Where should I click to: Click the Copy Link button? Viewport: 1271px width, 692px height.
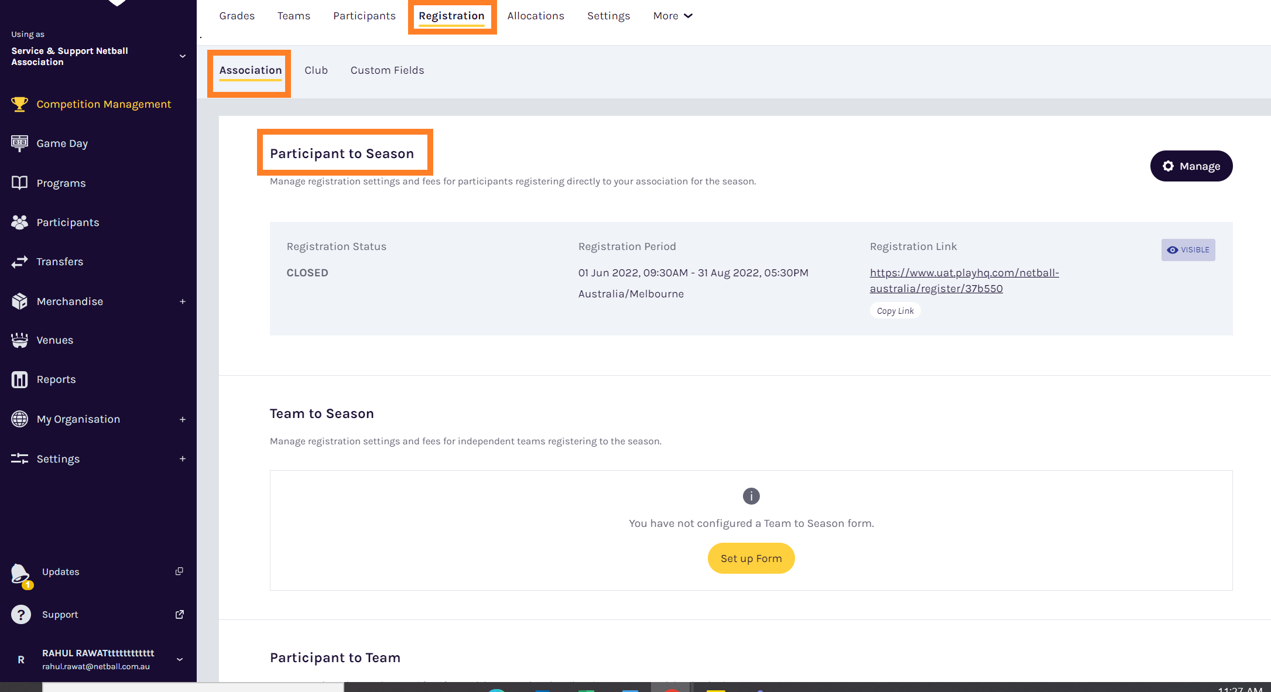(895, 311)
